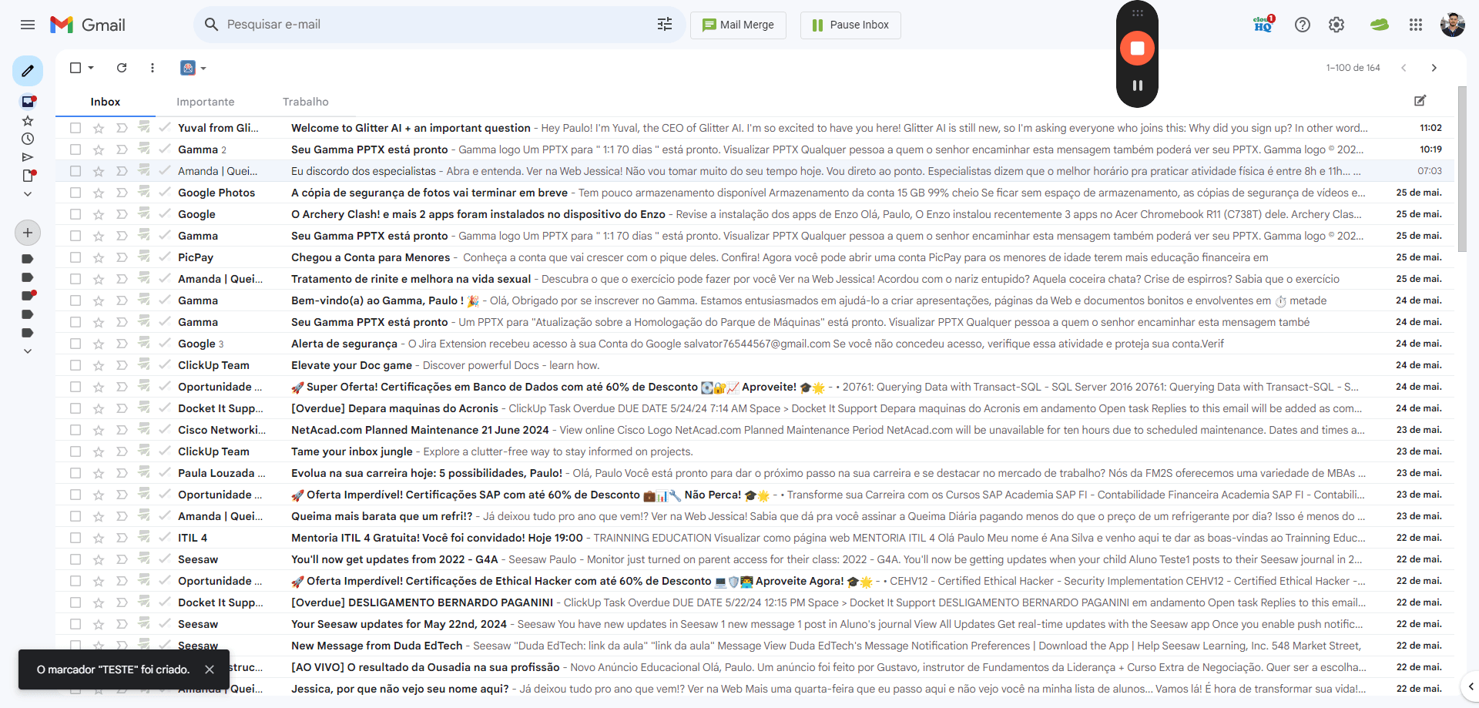Open 'Chegou a Conta para Menores' email
The height and width of the screenshot is (708, 1479).
tap(755, 257)
